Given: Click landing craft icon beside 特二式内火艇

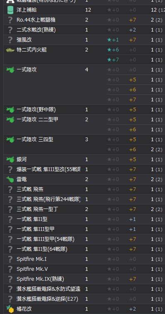Looking at the screenshot, I should coord(10,50).
